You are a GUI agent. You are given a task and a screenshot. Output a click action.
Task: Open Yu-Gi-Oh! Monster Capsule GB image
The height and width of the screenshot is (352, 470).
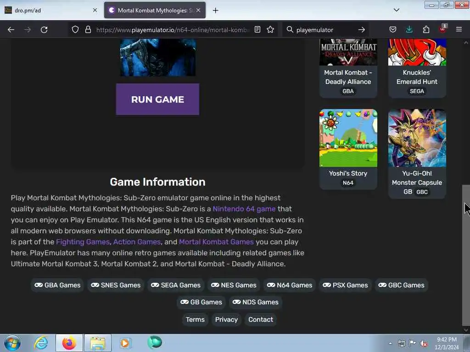pyautogui.click(x=417, y=138)
